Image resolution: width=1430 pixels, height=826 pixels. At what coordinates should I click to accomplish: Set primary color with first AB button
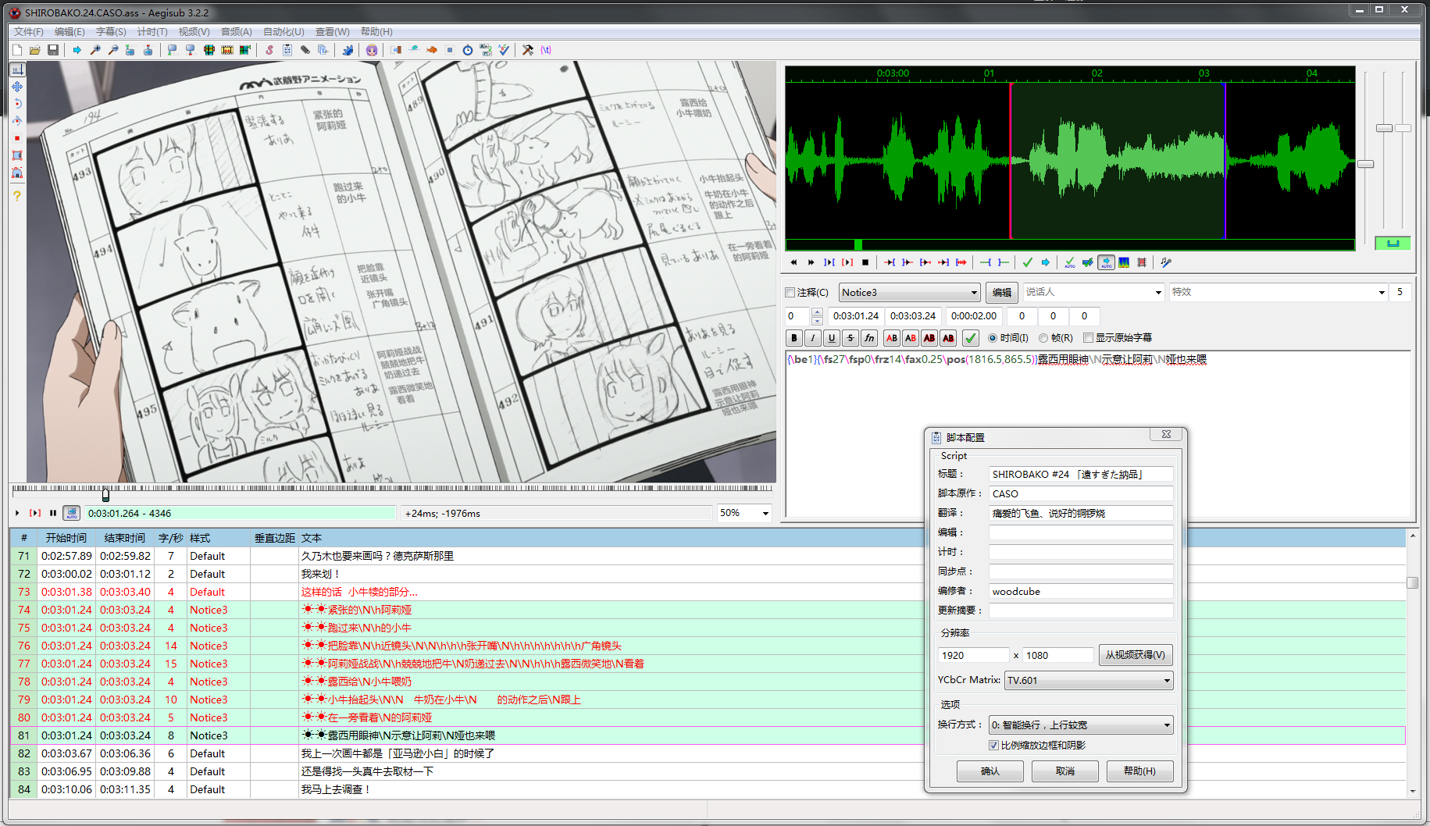[892, 338]
